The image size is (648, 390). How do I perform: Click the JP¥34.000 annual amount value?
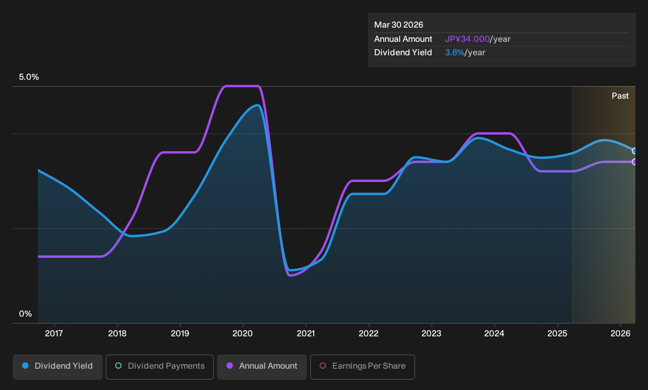(467, 39)
